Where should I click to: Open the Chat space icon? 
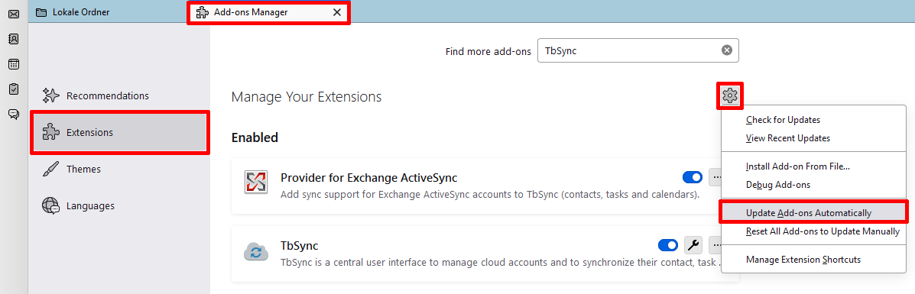[14, 114]
